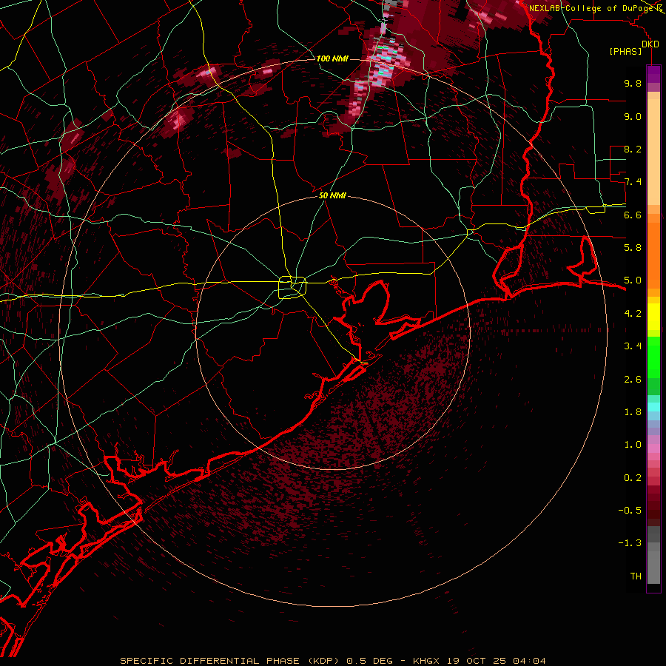666x666 pixels.
Task: Click the 0.2 scale value
Action: [633, 478]
